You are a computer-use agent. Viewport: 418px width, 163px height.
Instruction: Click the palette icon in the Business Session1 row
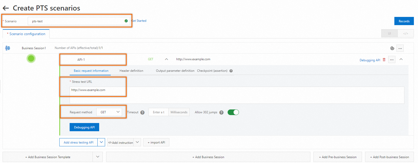(x=392, y=48)
